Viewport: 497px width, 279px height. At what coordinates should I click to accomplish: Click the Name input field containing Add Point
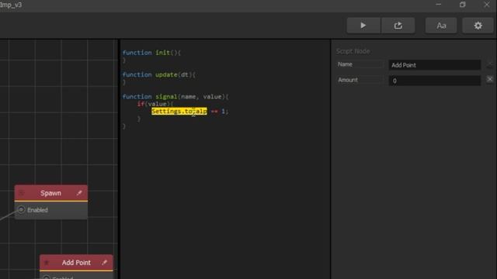pyautogui.click(x=435, y=65)
